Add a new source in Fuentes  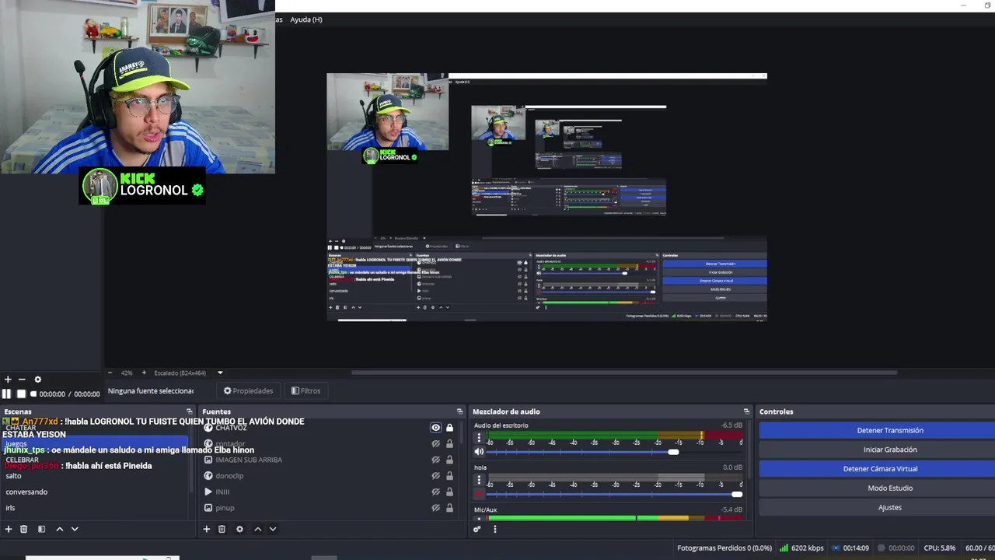(207, 529)
